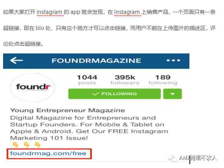Expand the green dropdown arrow button
The width and height of the screenshot is (224, 168).
pyautogui.click(x=173, y=94)
